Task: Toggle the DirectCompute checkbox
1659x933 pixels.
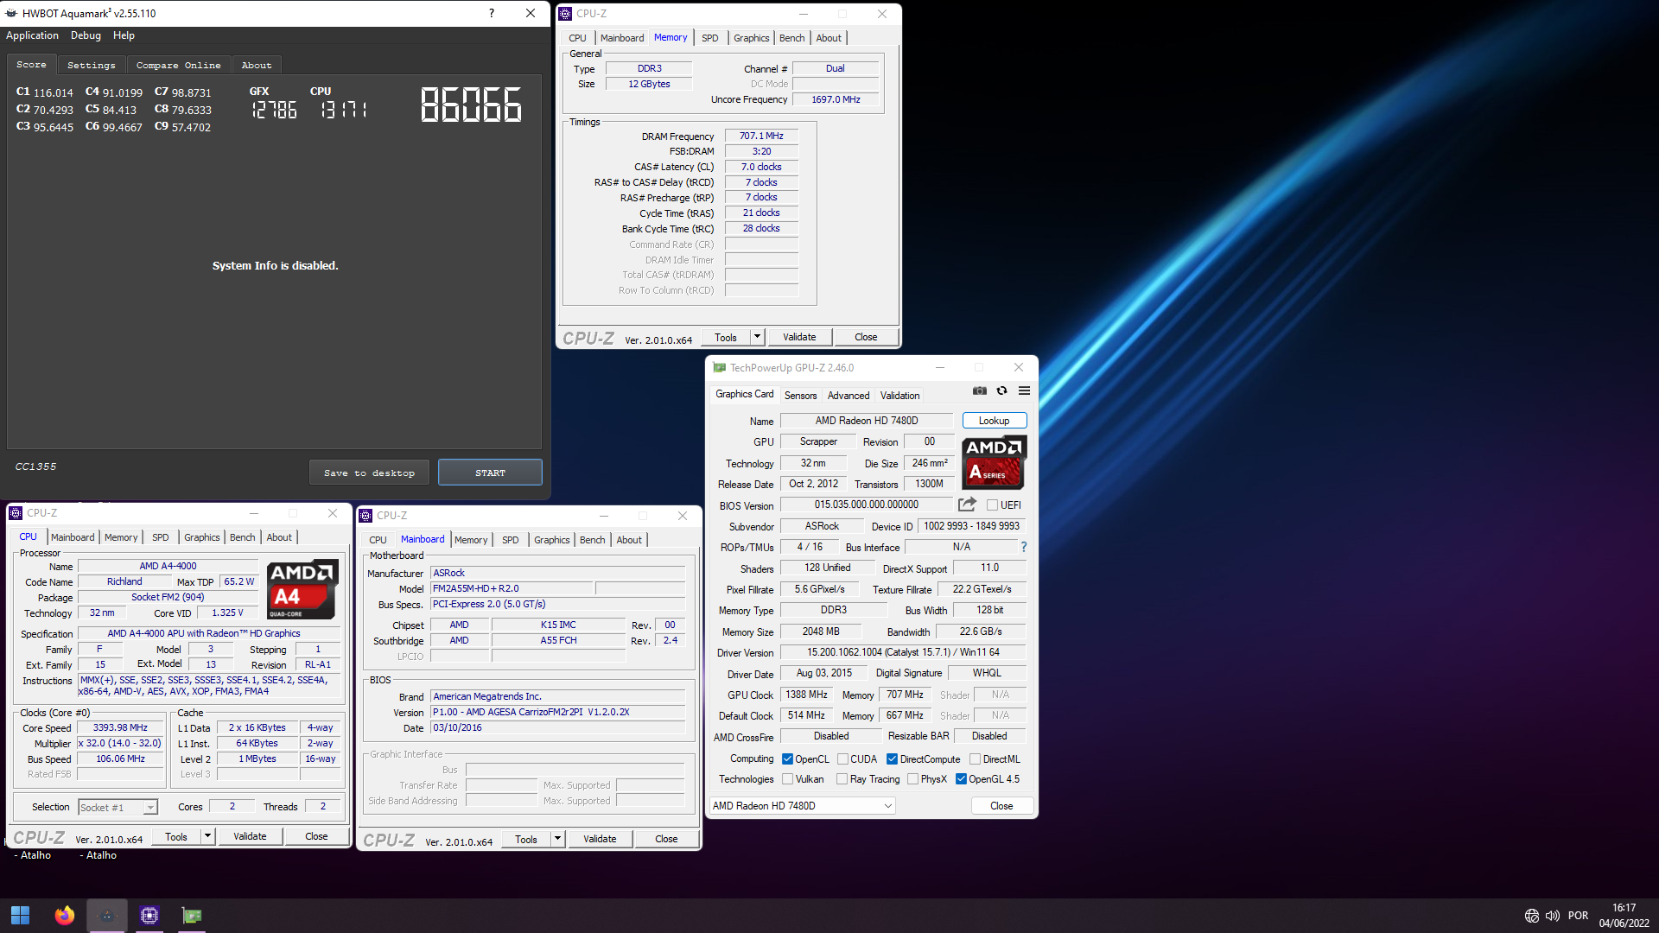Action: click(892, 759)
